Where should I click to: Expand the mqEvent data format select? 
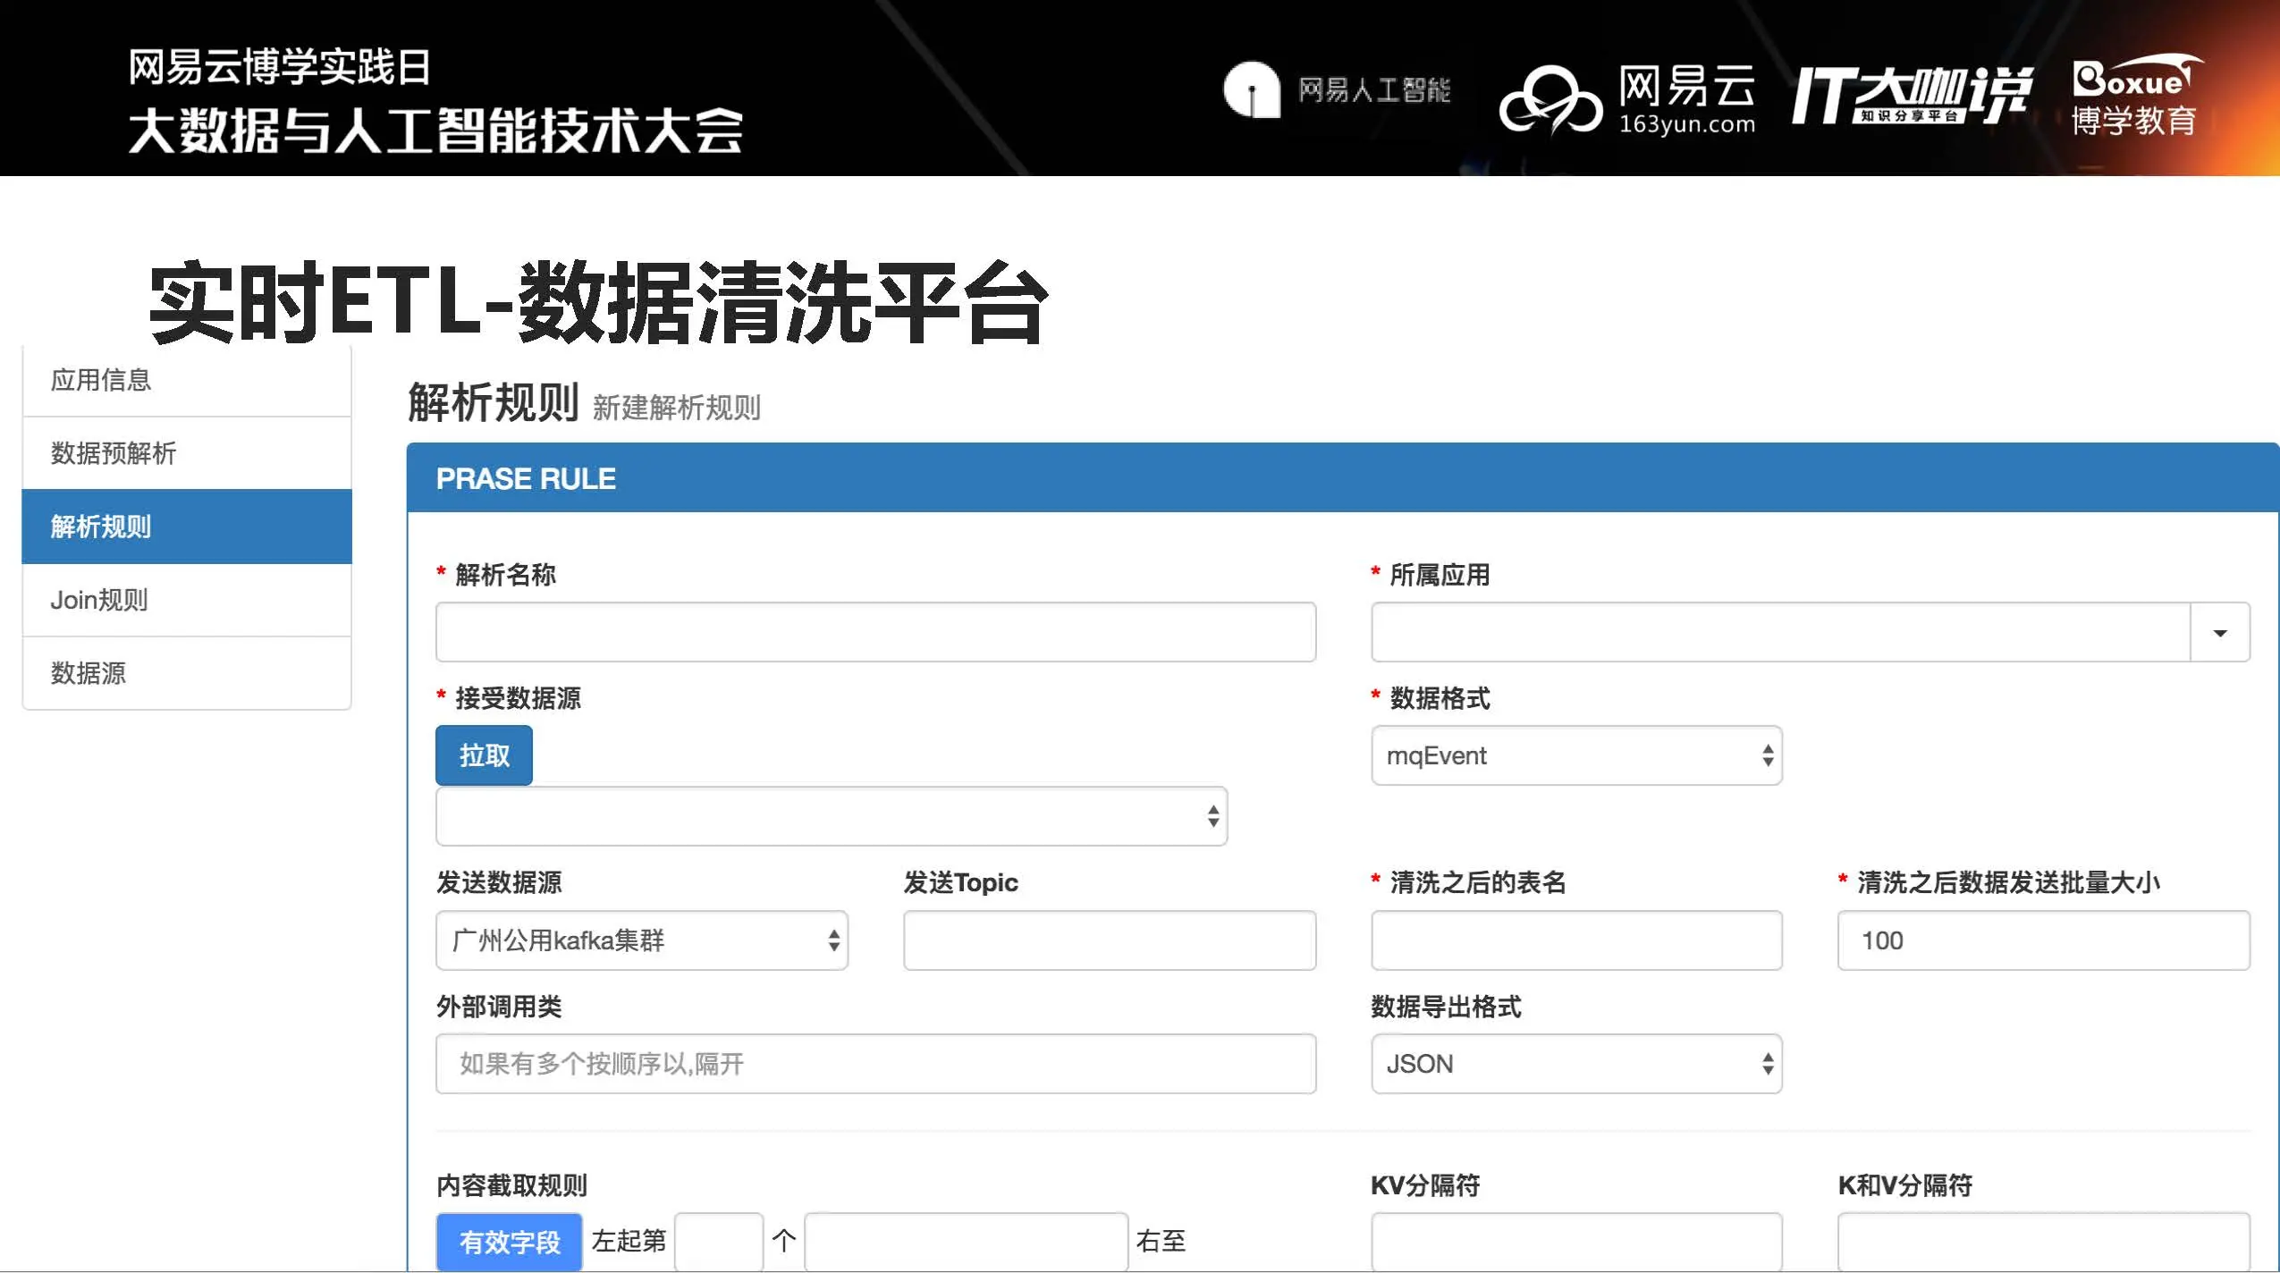[x=1576, y=756]
